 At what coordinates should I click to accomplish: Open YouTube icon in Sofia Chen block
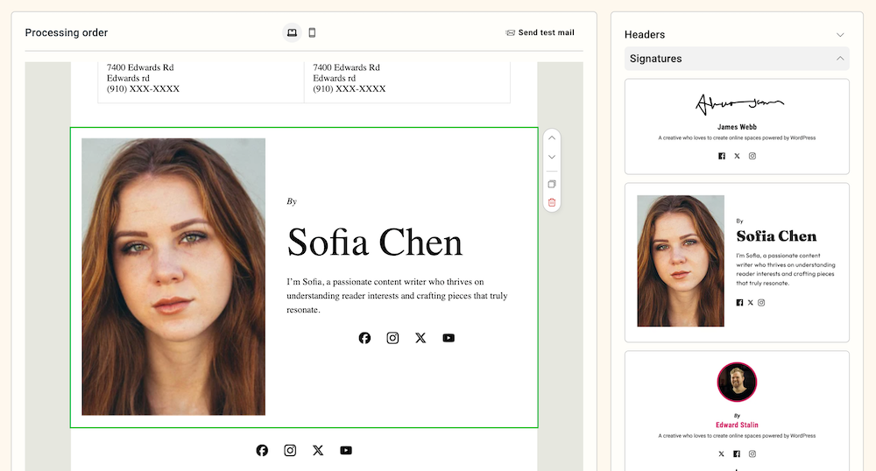(449, 338)
